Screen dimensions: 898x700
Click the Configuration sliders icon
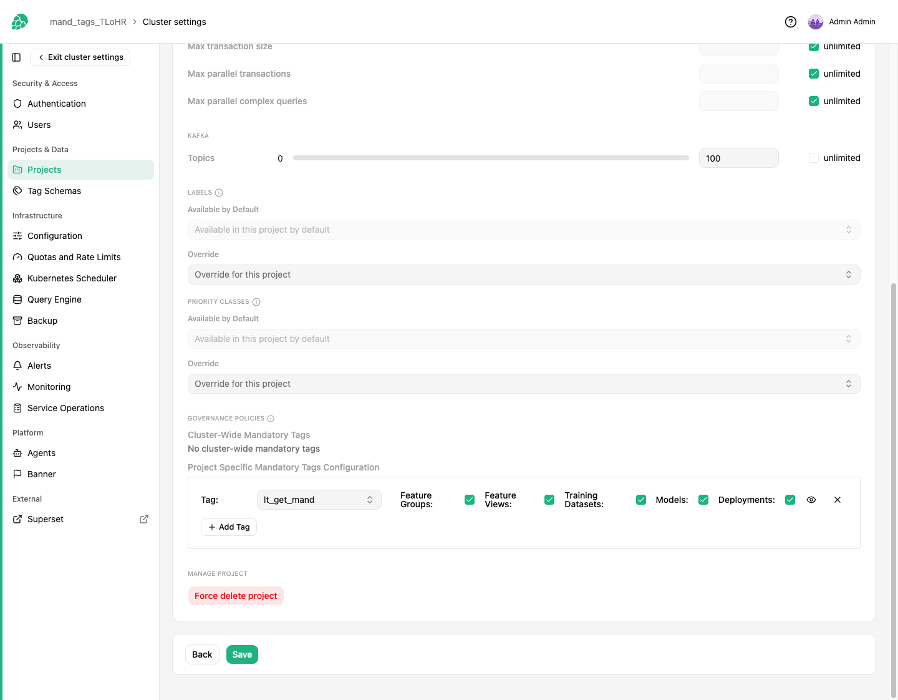pyautogui.click(x=17, y=236)
